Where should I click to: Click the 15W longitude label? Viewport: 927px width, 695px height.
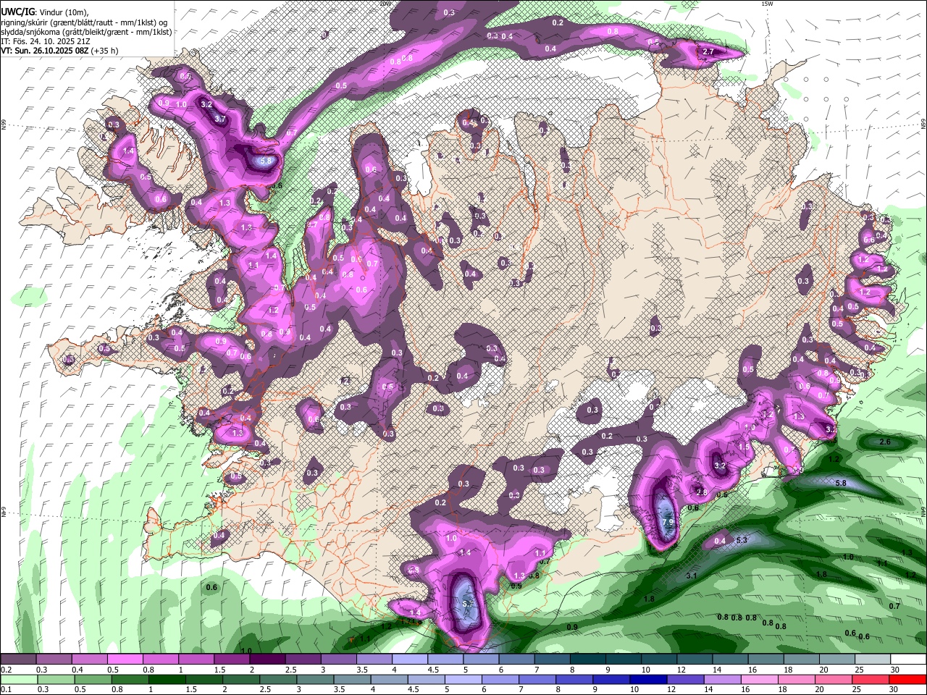[x=767, y=4]
